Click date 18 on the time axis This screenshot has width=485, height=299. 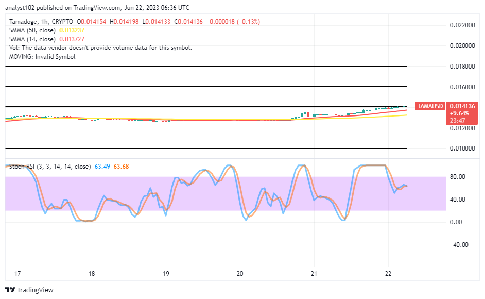[92, 274]
